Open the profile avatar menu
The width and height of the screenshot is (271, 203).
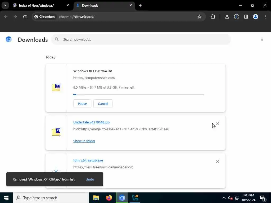pyautogui.click(x=255, y=17)
